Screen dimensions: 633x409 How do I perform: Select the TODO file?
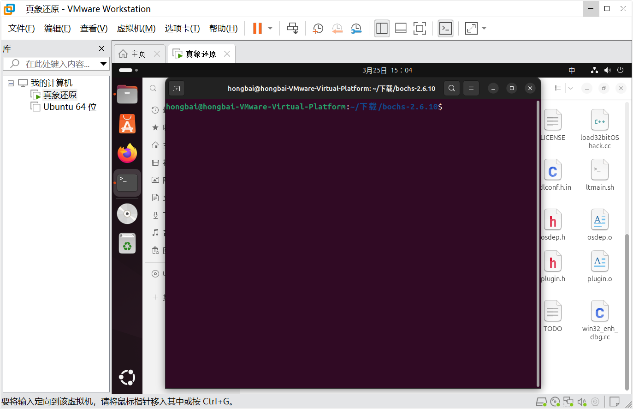coord(552,316)
